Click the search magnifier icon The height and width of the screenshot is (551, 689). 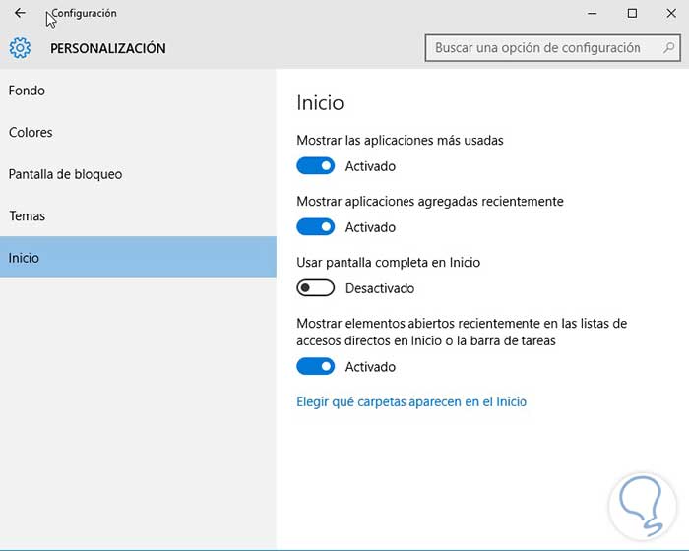click(668, 47)
